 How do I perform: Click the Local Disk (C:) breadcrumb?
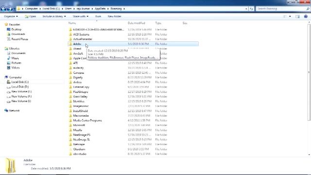[51, 9]
